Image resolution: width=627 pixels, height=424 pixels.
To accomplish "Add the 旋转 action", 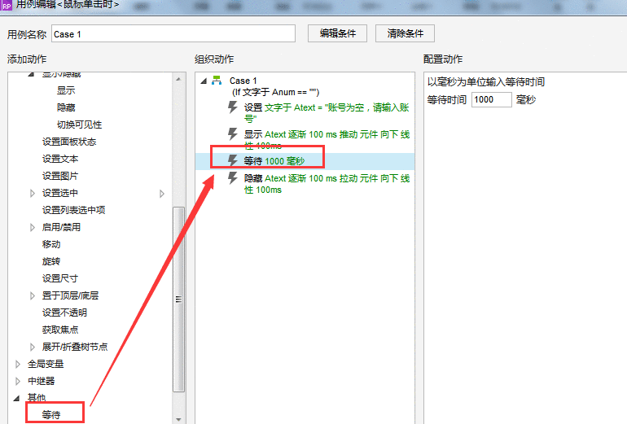I will (51, 261).
